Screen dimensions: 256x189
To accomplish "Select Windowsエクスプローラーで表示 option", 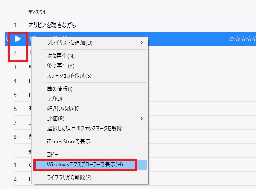I will 85,165.
